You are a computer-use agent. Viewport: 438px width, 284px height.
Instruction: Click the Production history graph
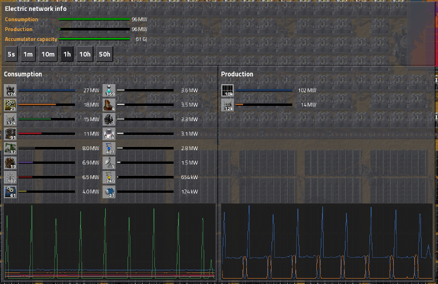pyautogui.click(x=327, y=241)
